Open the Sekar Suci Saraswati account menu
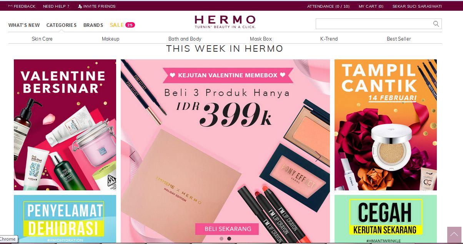Viewport: 463px width, 244px height. [x=417, y=6]
